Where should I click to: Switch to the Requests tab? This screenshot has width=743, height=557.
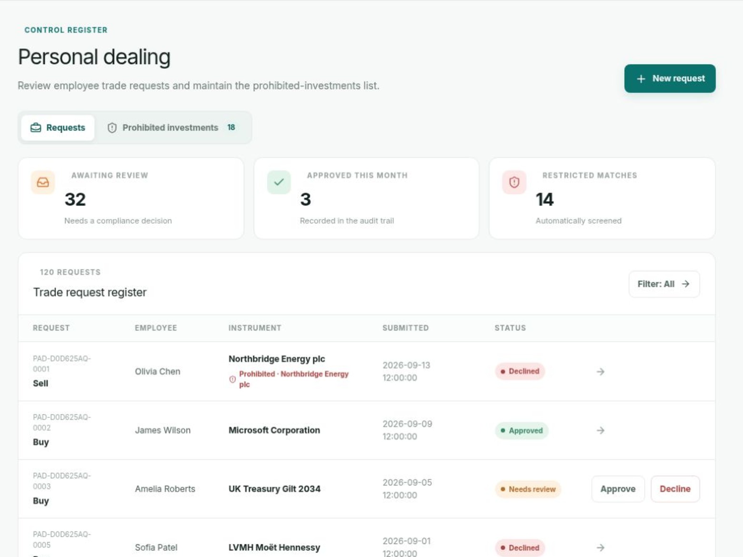(x=58, y=128)
